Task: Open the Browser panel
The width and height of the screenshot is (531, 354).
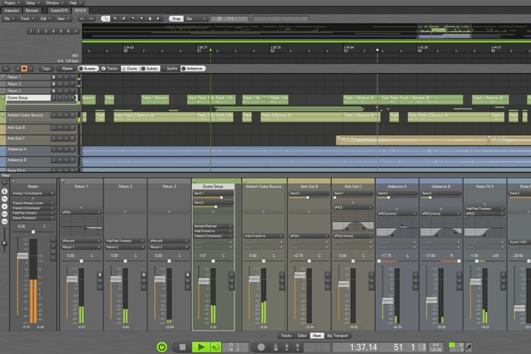Action: [x=32, y=10]
